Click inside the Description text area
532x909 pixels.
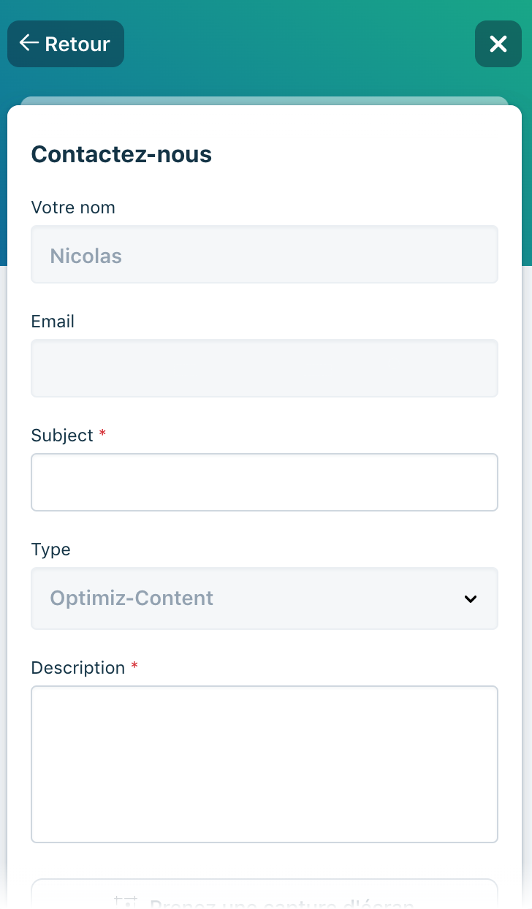264,764
